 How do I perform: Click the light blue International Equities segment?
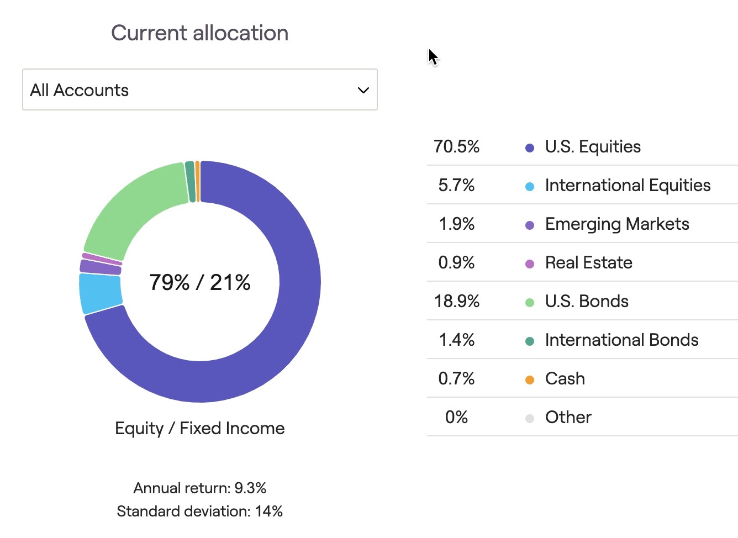pos(101,293)
